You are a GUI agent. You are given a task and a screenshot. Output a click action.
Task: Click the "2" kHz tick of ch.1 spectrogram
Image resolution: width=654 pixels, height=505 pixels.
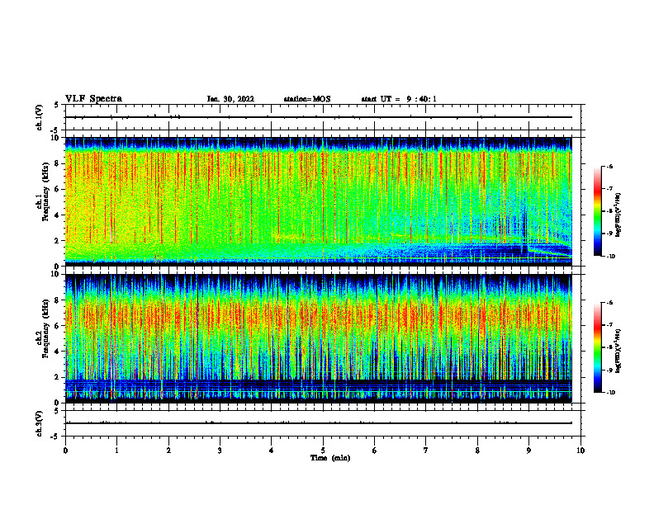(58, 240)
